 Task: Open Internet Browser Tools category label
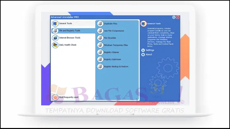click(x=70, y=38)
